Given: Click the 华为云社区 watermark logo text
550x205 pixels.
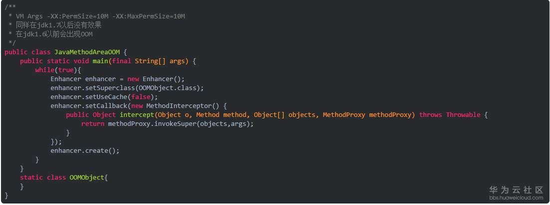Looking at the screenshot, I should coord(516,190).
